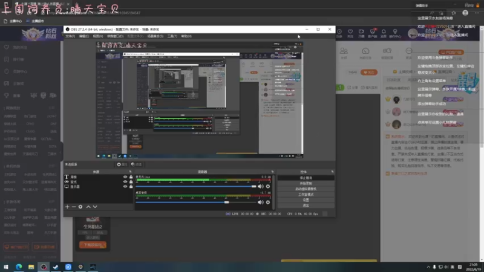The image size is (484, 272).
Task: Open Steam from the taskbar
Action: click(56, 267)
